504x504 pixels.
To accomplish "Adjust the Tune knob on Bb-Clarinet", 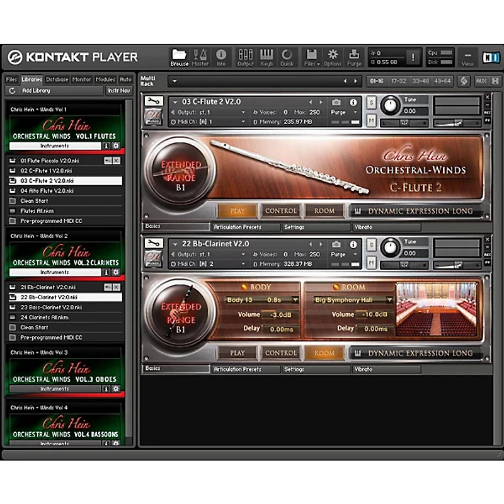I will click(x=391, y=247).
